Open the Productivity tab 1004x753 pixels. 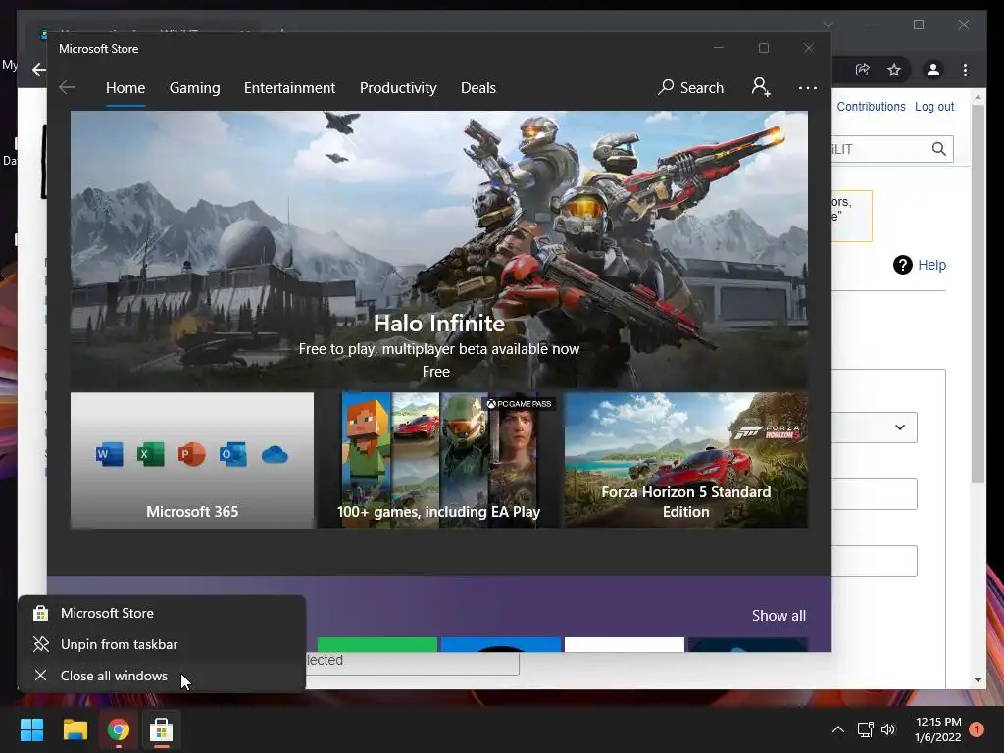tap(398, 88)
